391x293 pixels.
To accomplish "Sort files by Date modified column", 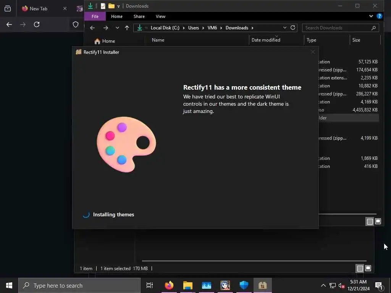I will pyautogui.click(x=266, y=40).
